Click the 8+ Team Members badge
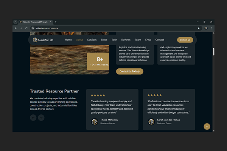The image size is (227, 151). click(98, 61)
